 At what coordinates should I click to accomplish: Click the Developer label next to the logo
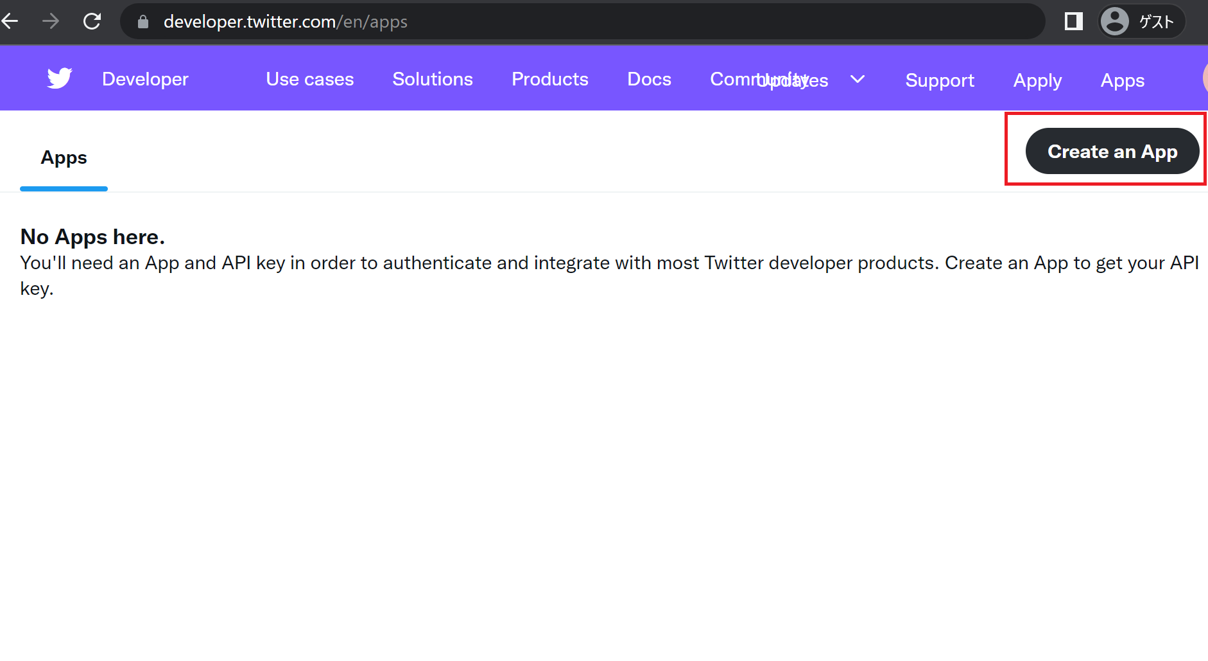(144, 79)
